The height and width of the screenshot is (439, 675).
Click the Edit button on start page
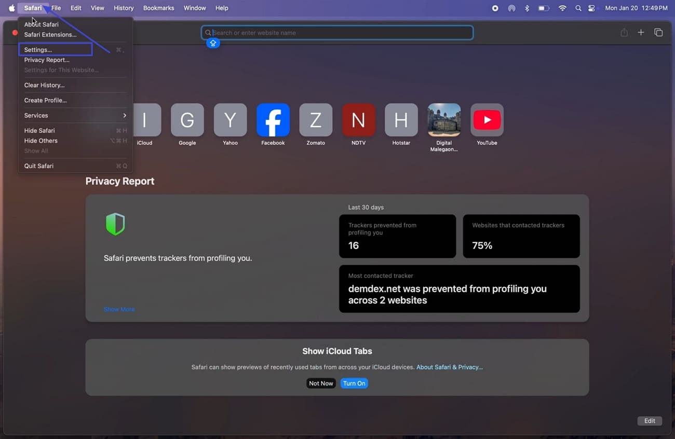click(650, 421)
